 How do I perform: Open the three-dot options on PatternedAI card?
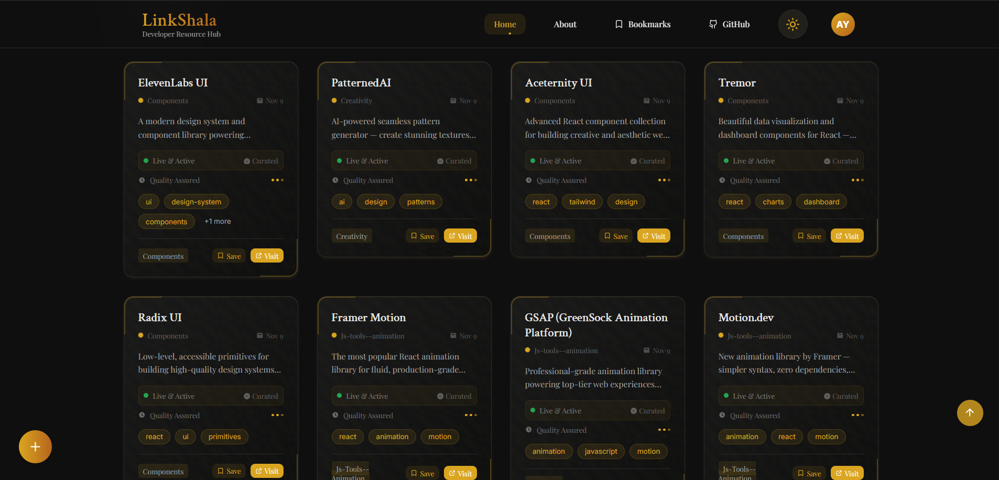pyautogui.click(x=471, y=180)
